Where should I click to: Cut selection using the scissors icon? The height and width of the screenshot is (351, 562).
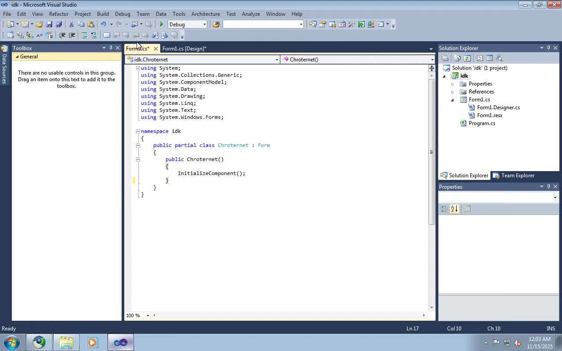(71, 25)
